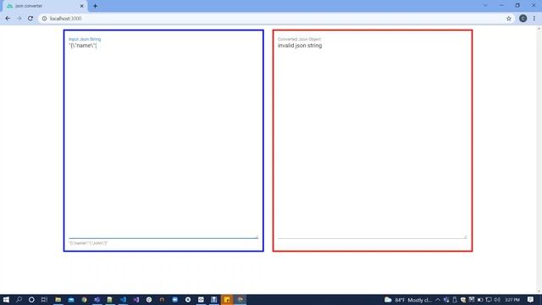Click the Converted Json Object output textarea
This screenshot has height=305, width=542.
coord(372,140)
